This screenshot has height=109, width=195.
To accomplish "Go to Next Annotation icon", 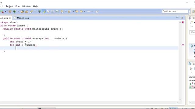I will 62,12.
